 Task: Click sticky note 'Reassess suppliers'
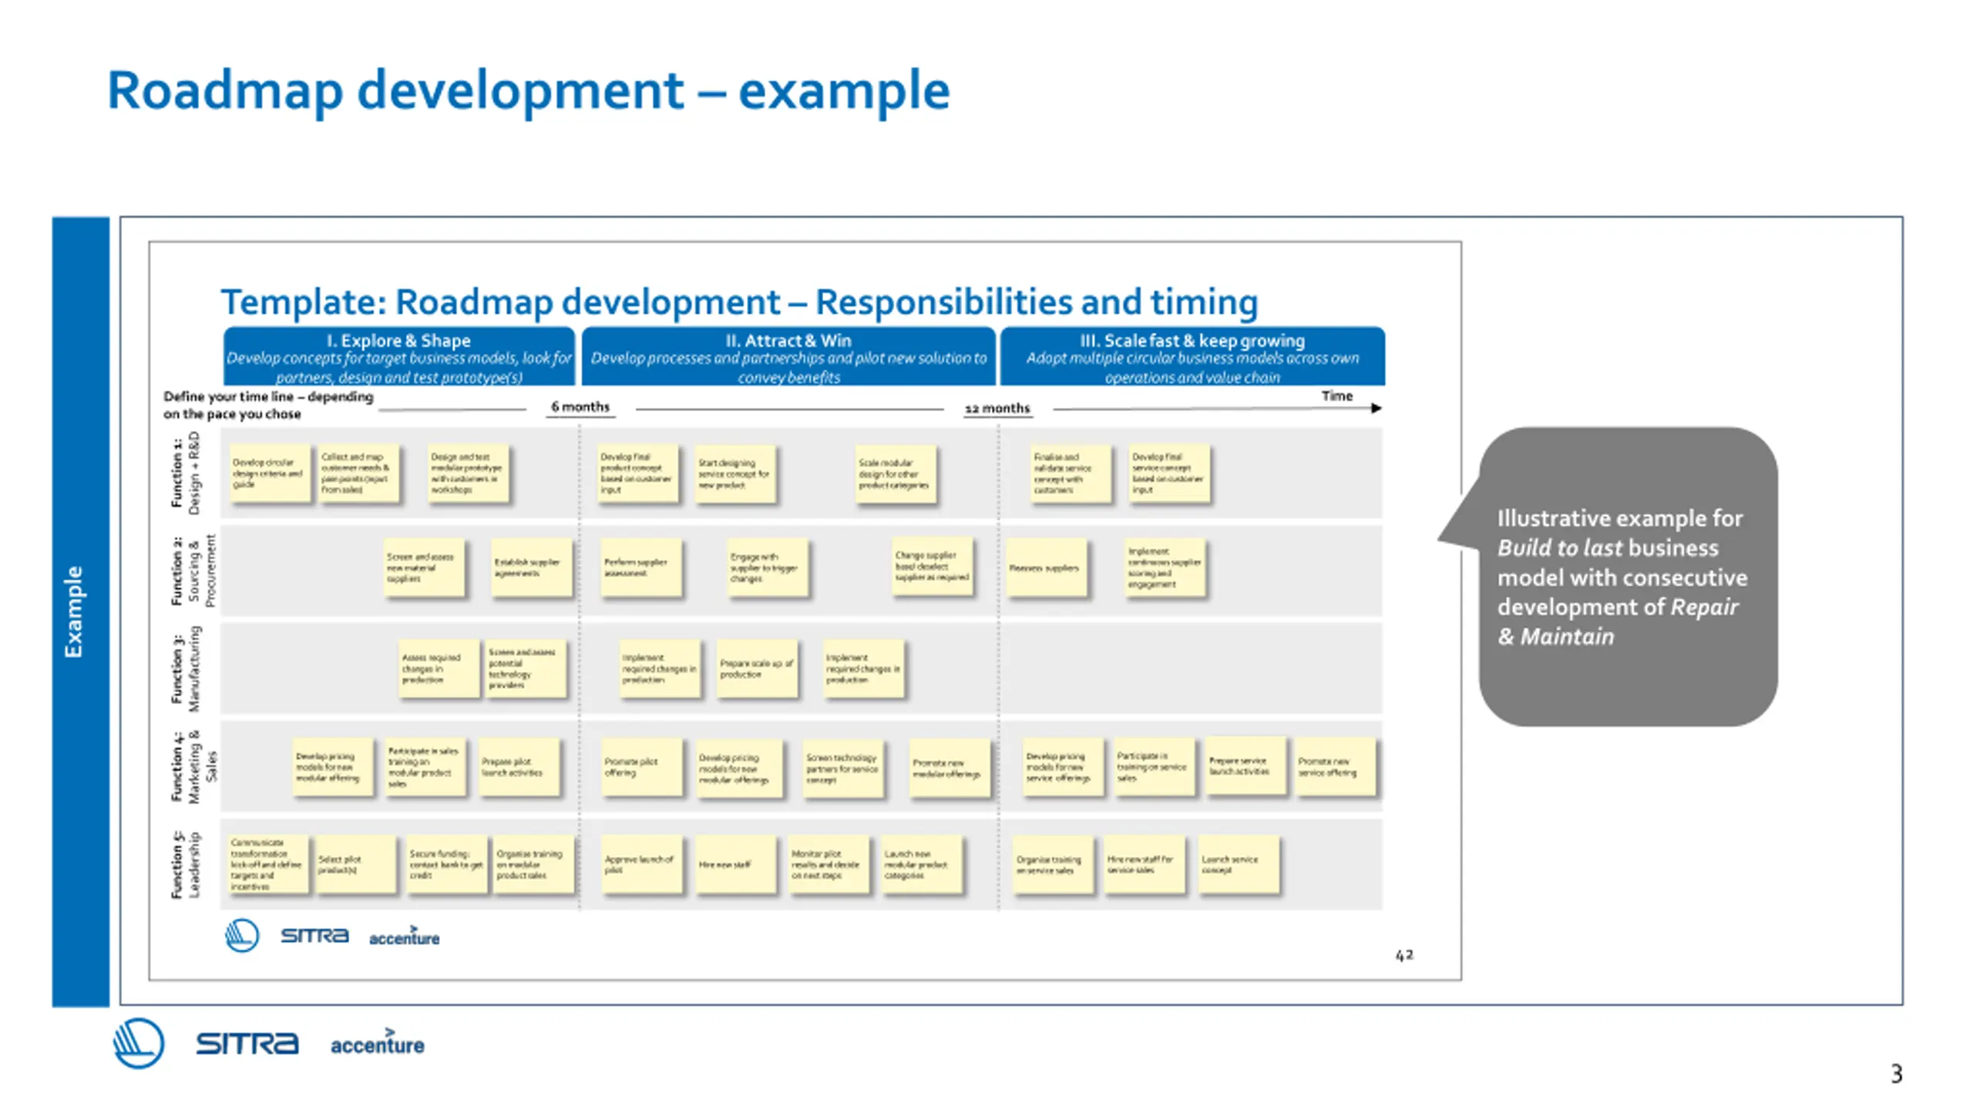(1047, 568)
